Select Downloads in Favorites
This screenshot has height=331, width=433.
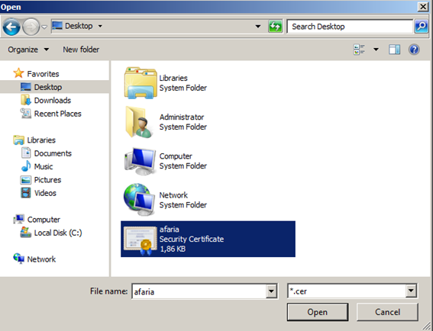tap(53, 101)
